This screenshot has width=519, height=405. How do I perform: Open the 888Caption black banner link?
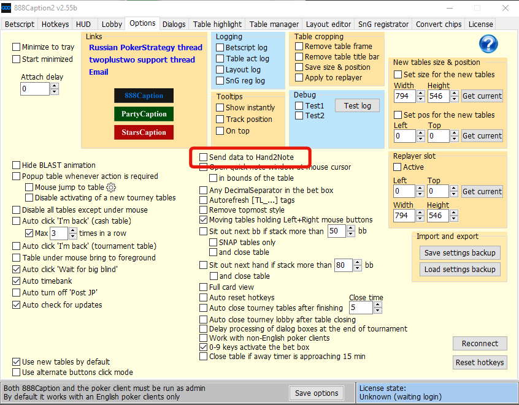144,96
